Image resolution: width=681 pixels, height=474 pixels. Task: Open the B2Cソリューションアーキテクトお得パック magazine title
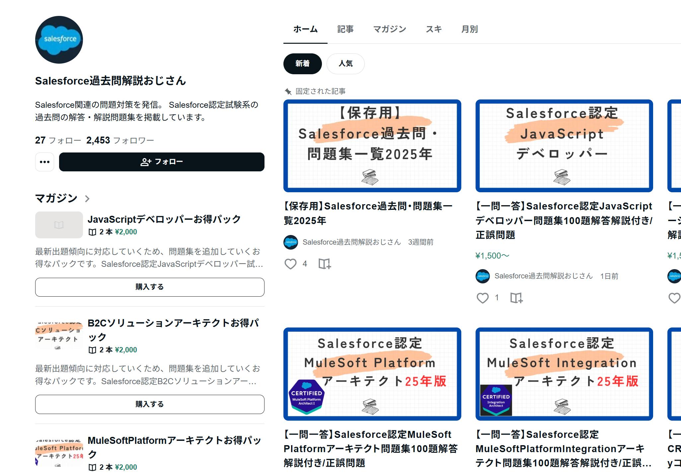coord(173,330)
